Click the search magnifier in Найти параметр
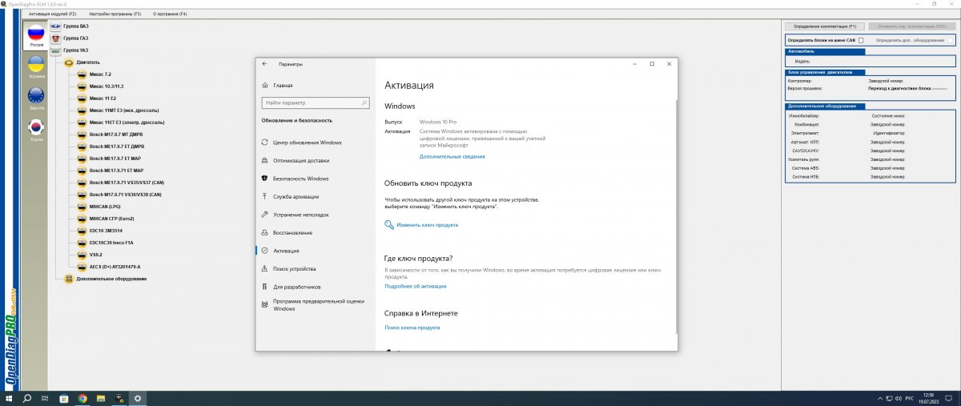 364,103
